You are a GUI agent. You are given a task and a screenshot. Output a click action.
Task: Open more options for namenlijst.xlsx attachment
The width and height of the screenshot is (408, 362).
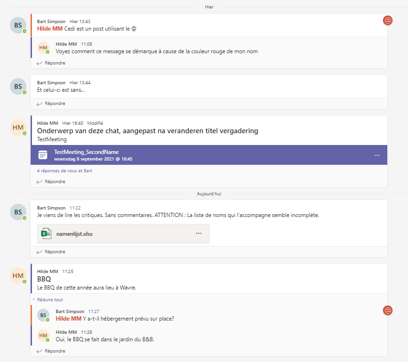[199, 233]
